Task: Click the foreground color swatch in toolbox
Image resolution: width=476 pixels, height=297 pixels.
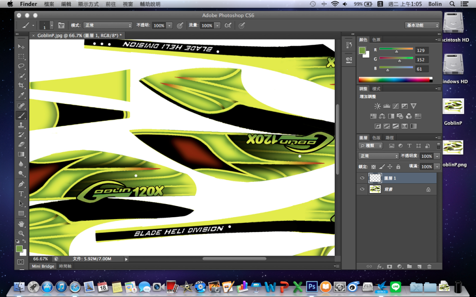Action: (x=19, y=249)
